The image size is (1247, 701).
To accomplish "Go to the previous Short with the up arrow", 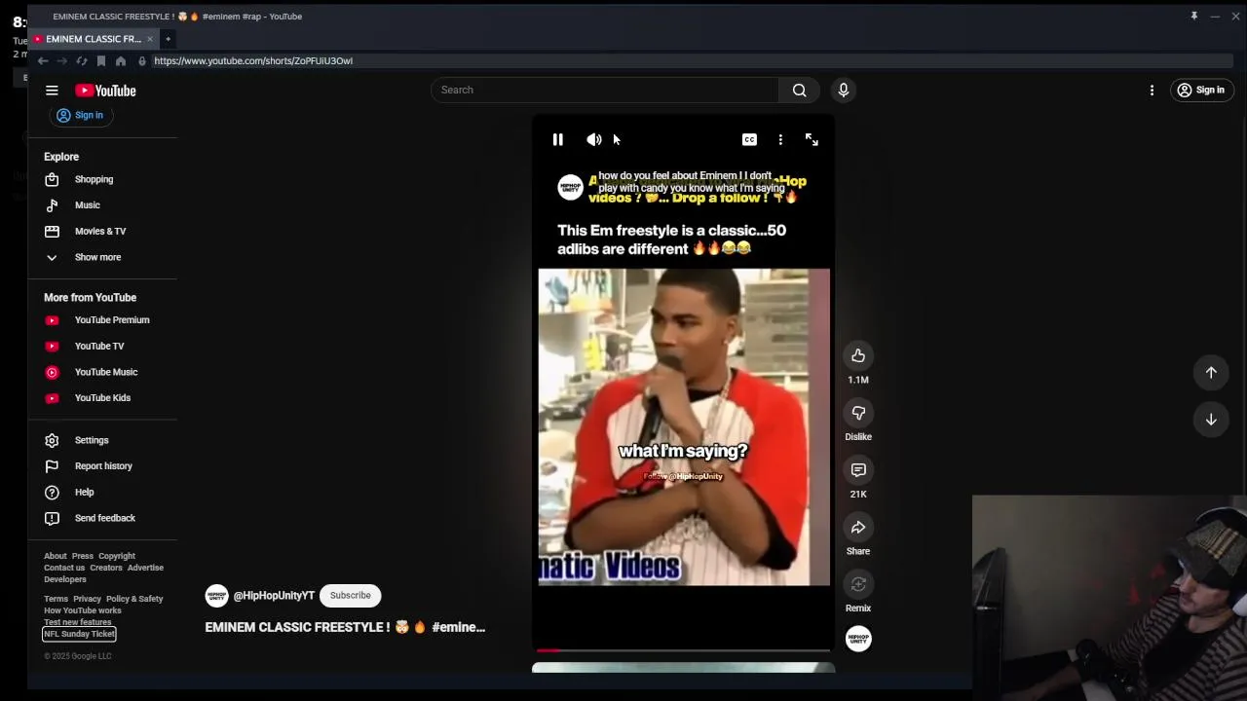I will [x=1211, y=372].
